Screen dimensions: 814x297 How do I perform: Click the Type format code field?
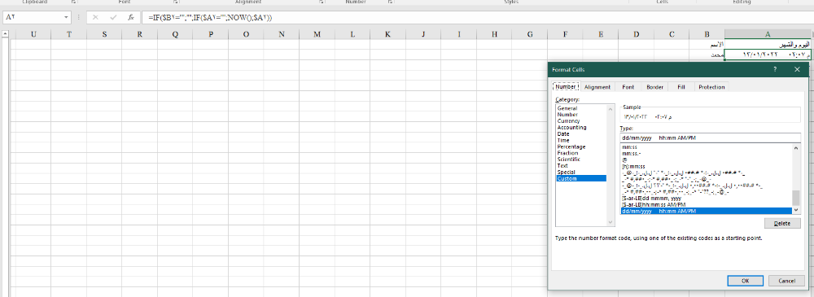click(x=710, y=138)
